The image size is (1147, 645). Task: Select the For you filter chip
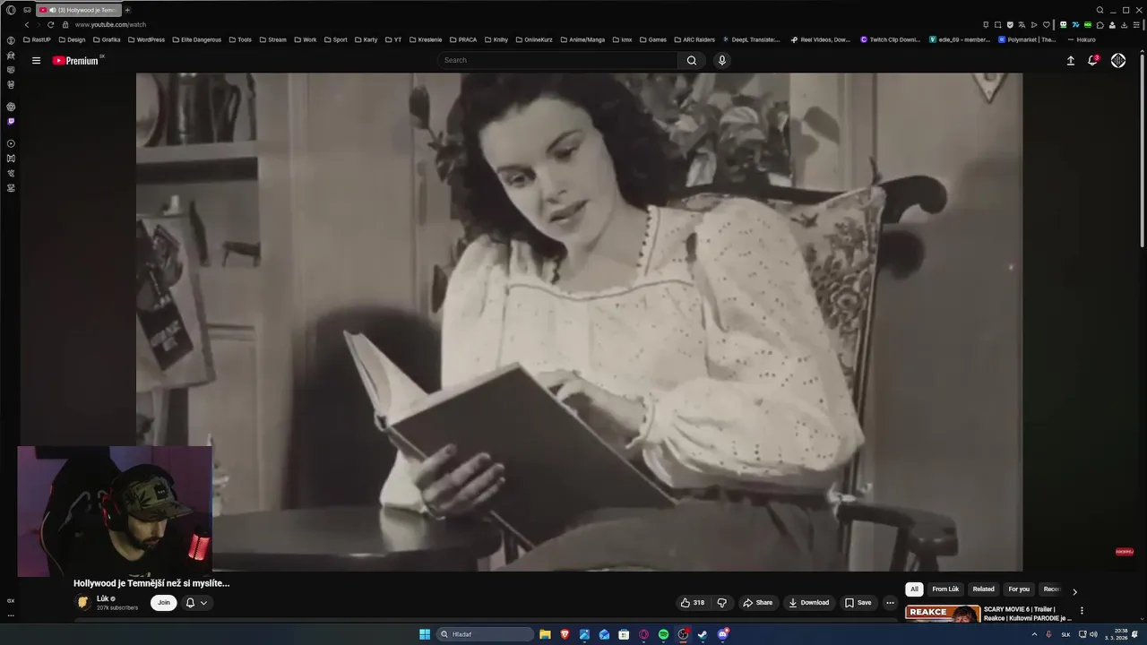tap(1019, 589)
